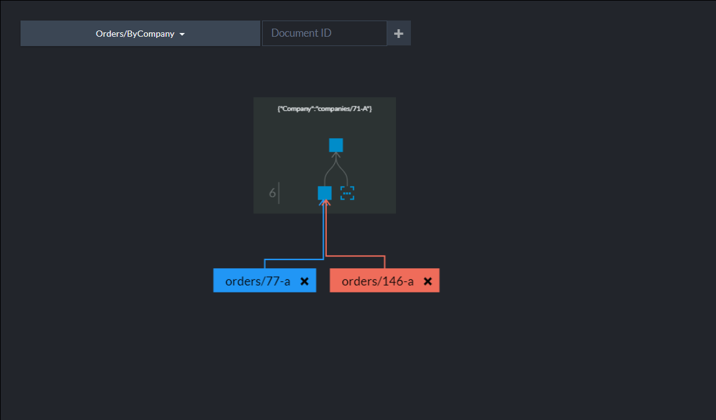Select the blue orders/77-a document tag
The height and width of the screenshot is (420, 716).
click(265, 280)
